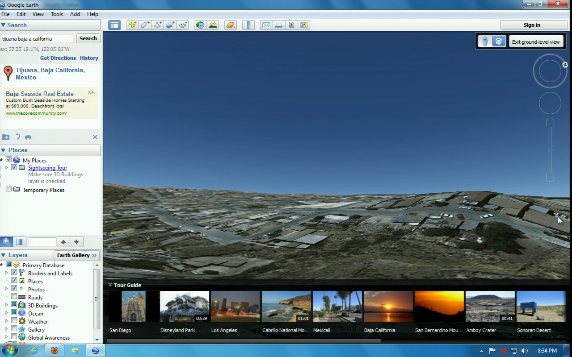Click the Print icon in toolbar

279,25
